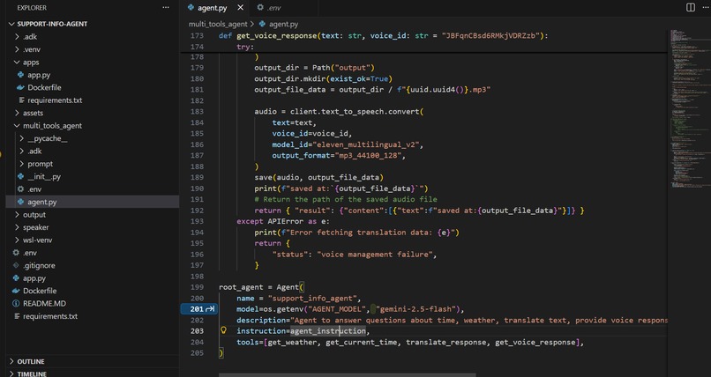The width and height of the screenshot is (711, 377).
Task: Open the __init__.py file
Action: tap(44, 176)
